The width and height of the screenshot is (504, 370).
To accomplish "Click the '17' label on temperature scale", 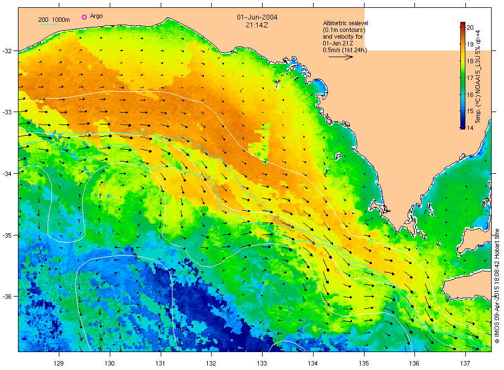I will tap(470, 78).
